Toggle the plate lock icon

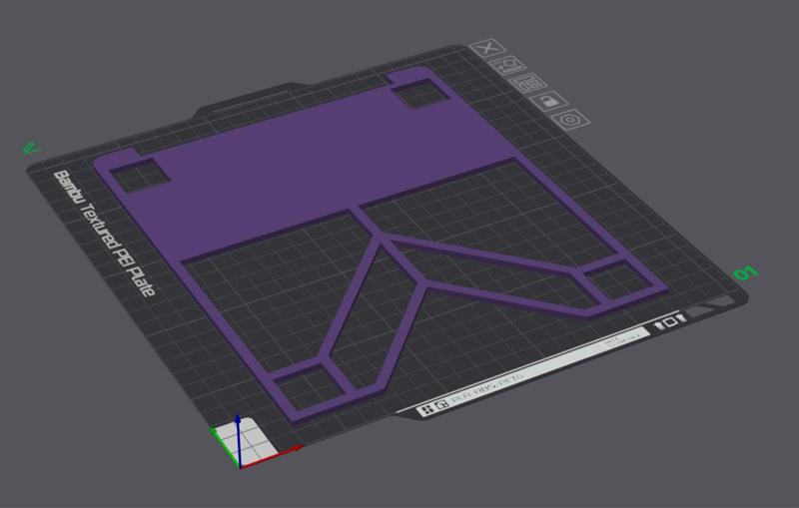pyautogui.click(x=548, y=100)
